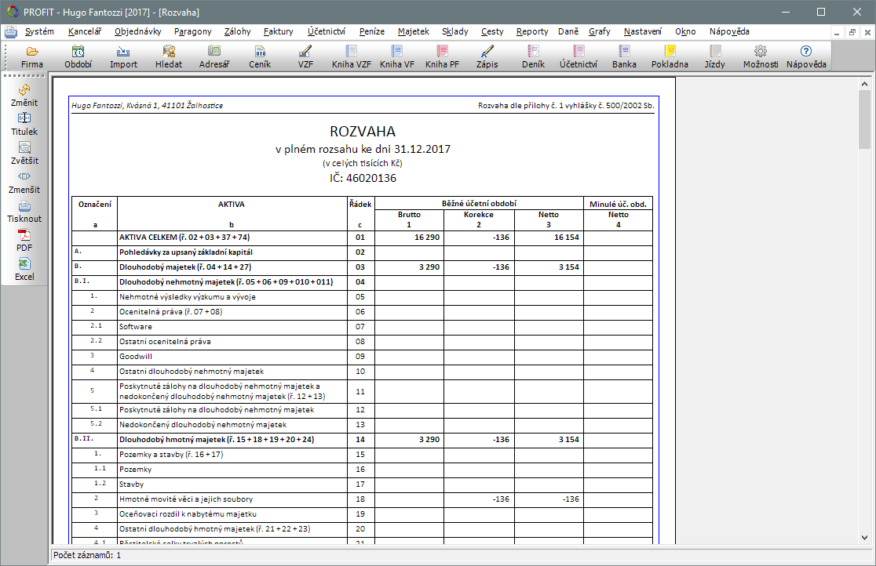Open the Pokladna cash register
The image size is (876, 566).
click(670, 57)
